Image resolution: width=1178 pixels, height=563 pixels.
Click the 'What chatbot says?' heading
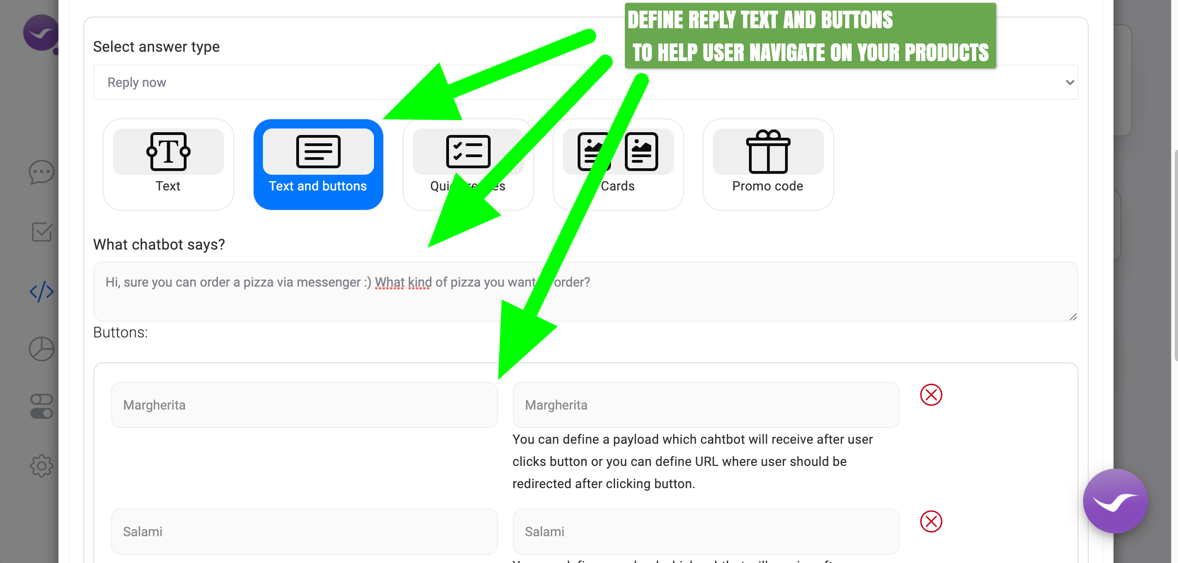pyautogui.click(x=159, y=245)
